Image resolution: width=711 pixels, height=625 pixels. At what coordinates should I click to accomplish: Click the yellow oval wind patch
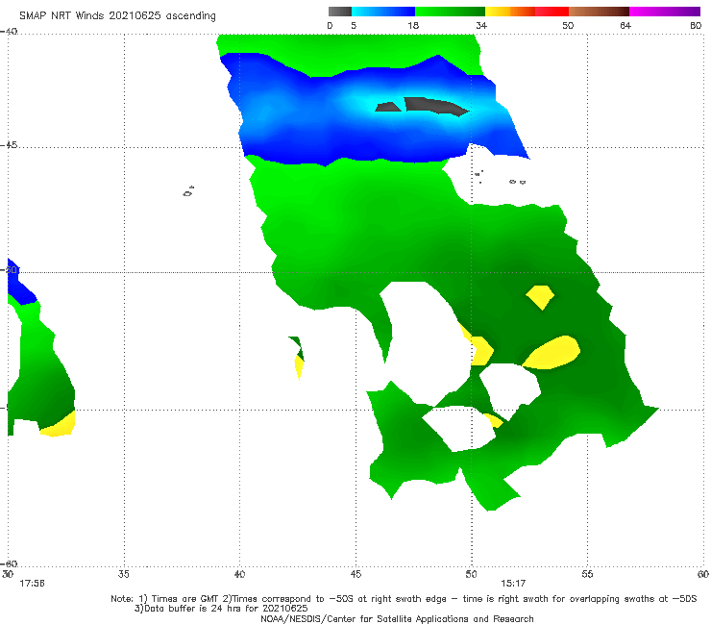coord(552,353)
